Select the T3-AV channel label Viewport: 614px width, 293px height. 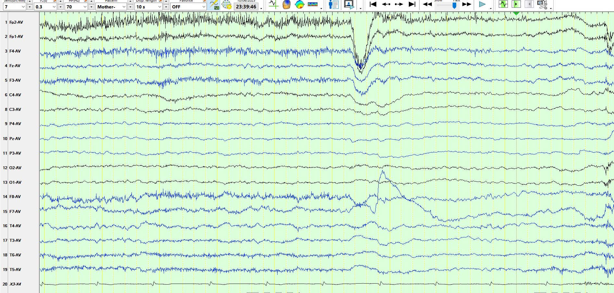[x=15, y=240]
